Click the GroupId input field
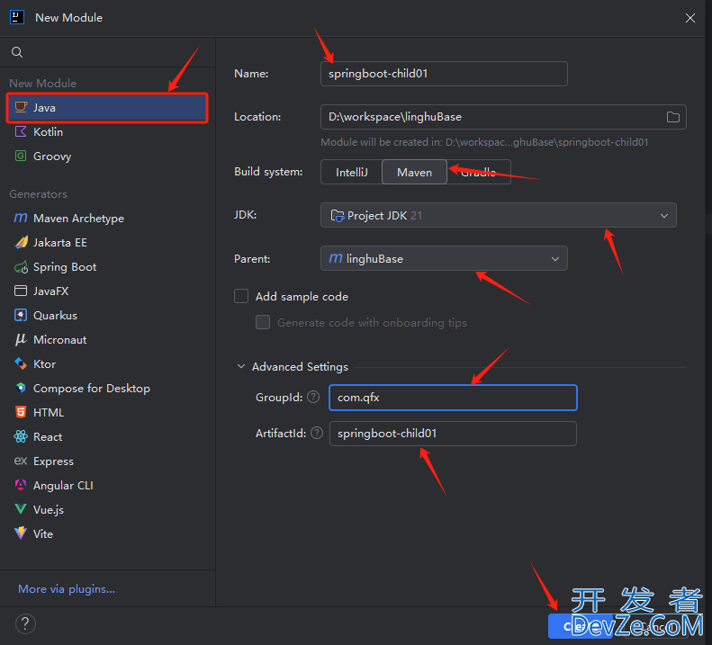This screenshot has height=645, width=712. click(453, 398)
